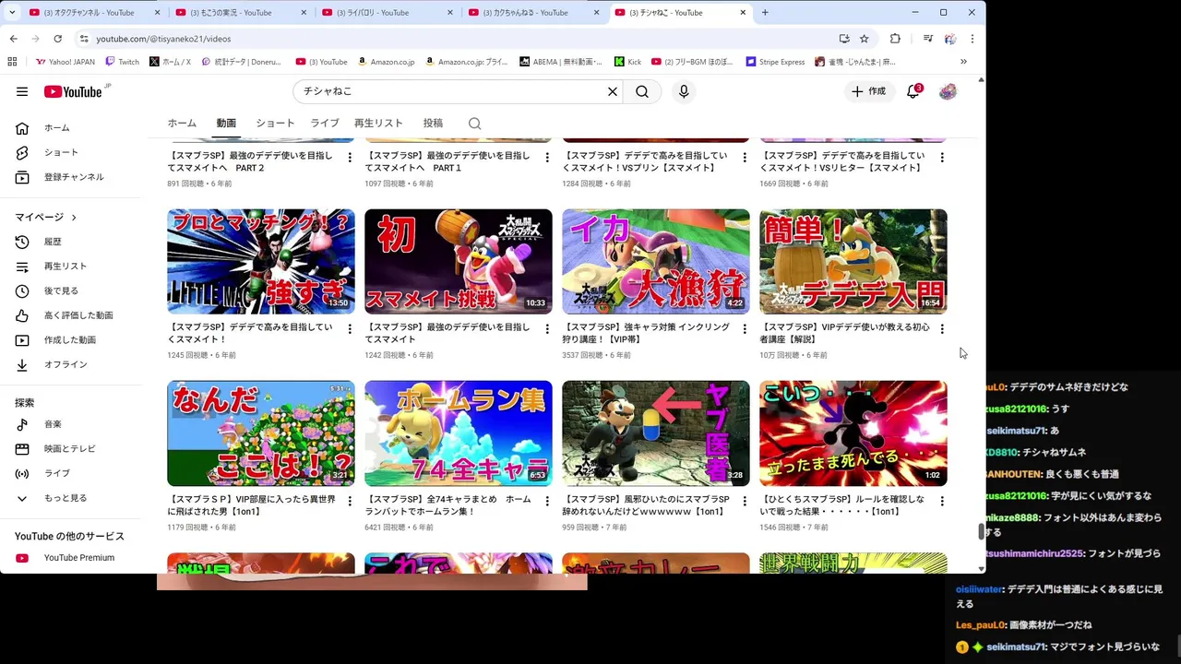Start voice search with the microphone icon
The width and height of the screenshot is (1181, 664).
tap(684, 91)
